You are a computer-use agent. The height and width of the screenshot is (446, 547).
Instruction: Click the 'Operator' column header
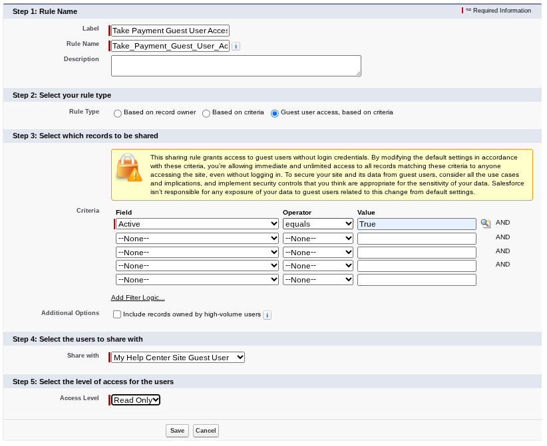point(297,213)
